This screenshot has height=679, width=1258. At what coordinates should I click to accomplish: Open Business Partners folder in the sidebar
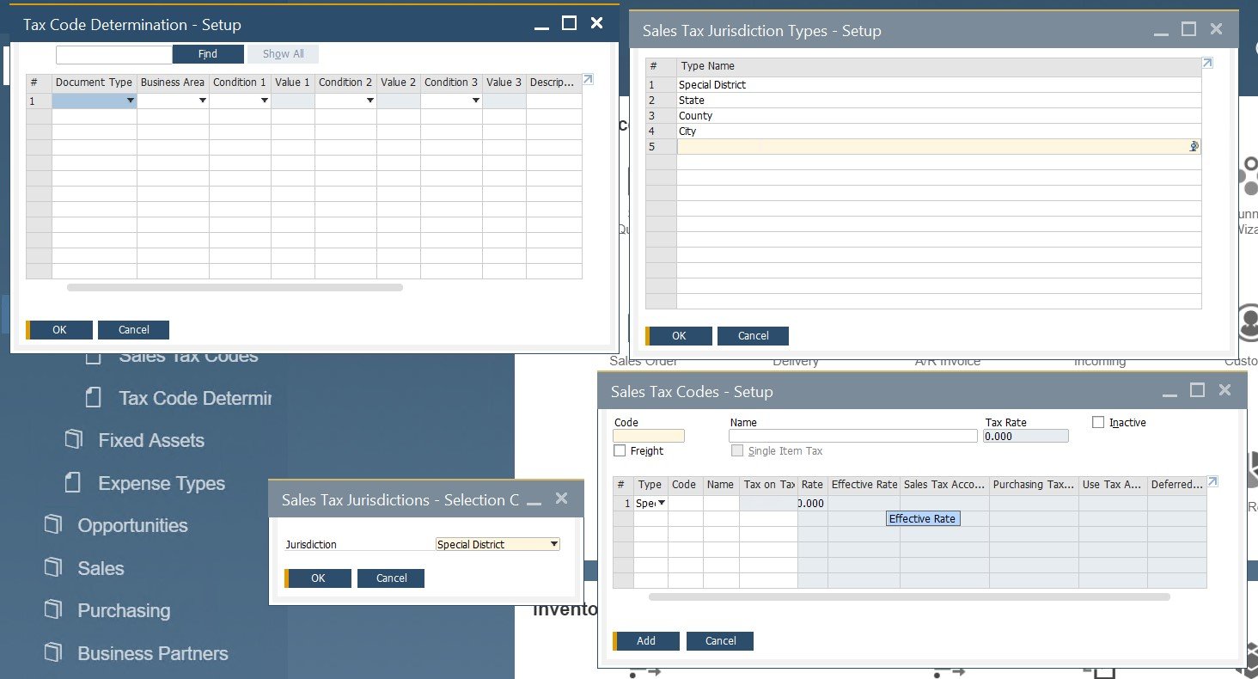point(153,653)
